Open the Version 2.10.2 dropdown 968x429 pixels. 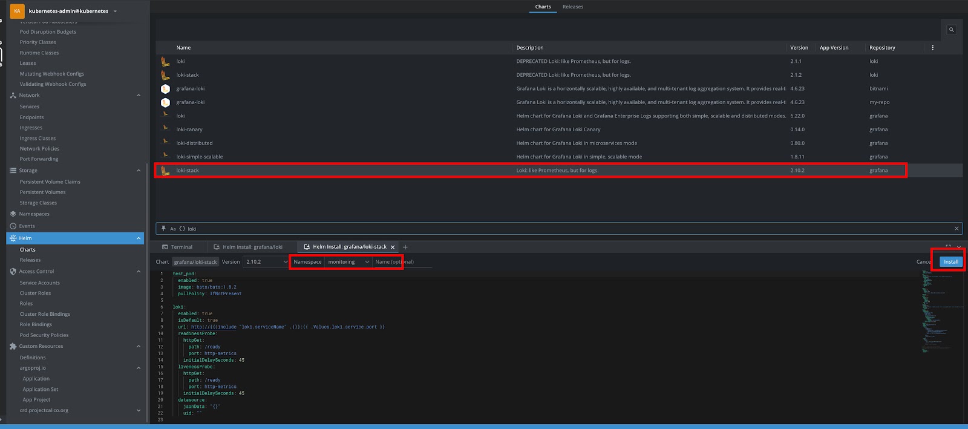coord(266,262)
